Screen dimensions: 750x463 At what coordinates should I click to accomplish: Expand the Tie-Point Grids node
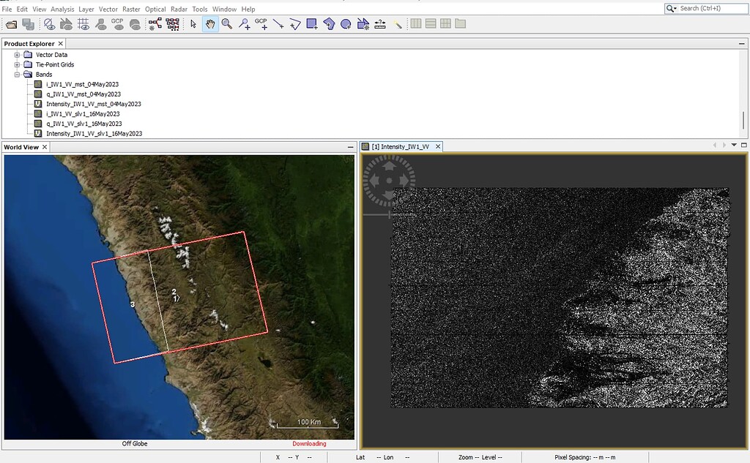pyautogui.click(x=16, y=64)
